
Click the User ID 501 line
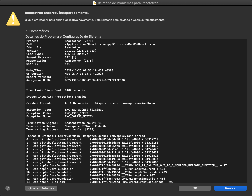pyautogui.click(x=48, y=64)
